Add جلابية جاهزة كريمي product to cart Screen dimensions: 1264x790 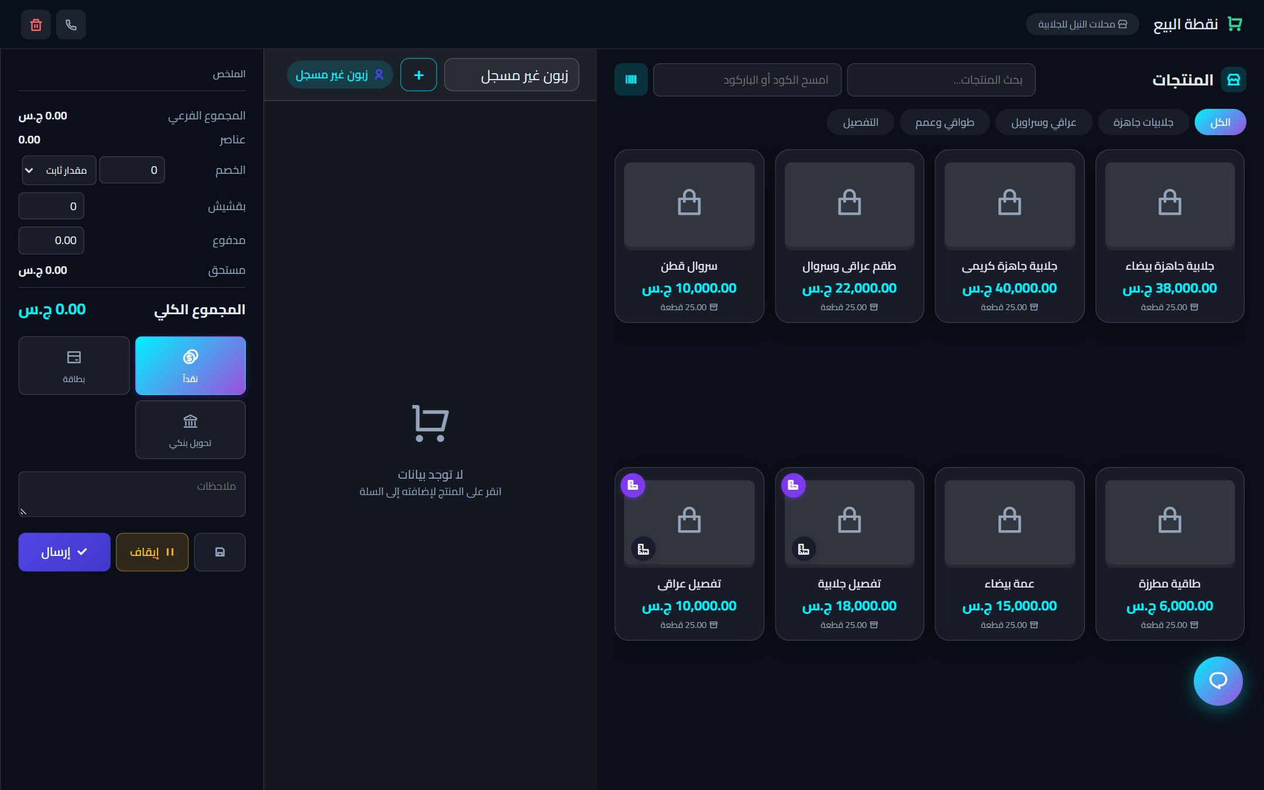1009,236
